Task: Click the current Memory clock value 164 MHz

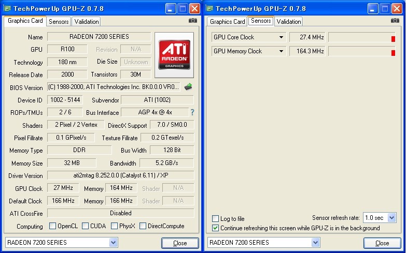Action: (x=121, y=188)
